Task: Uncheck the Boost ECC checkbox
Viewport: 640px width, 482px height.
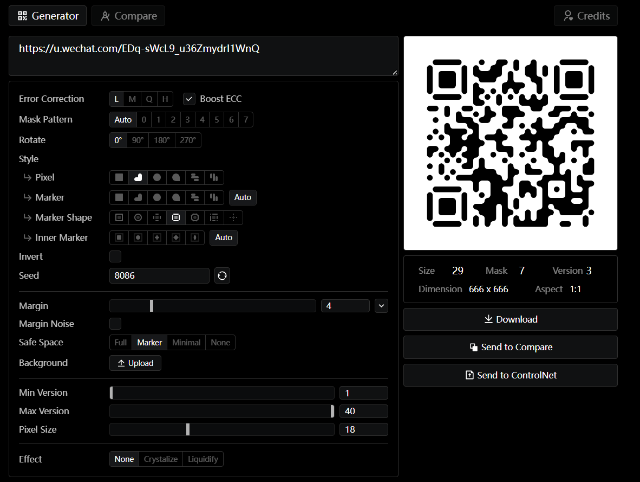Action: [x=189, y=99]
